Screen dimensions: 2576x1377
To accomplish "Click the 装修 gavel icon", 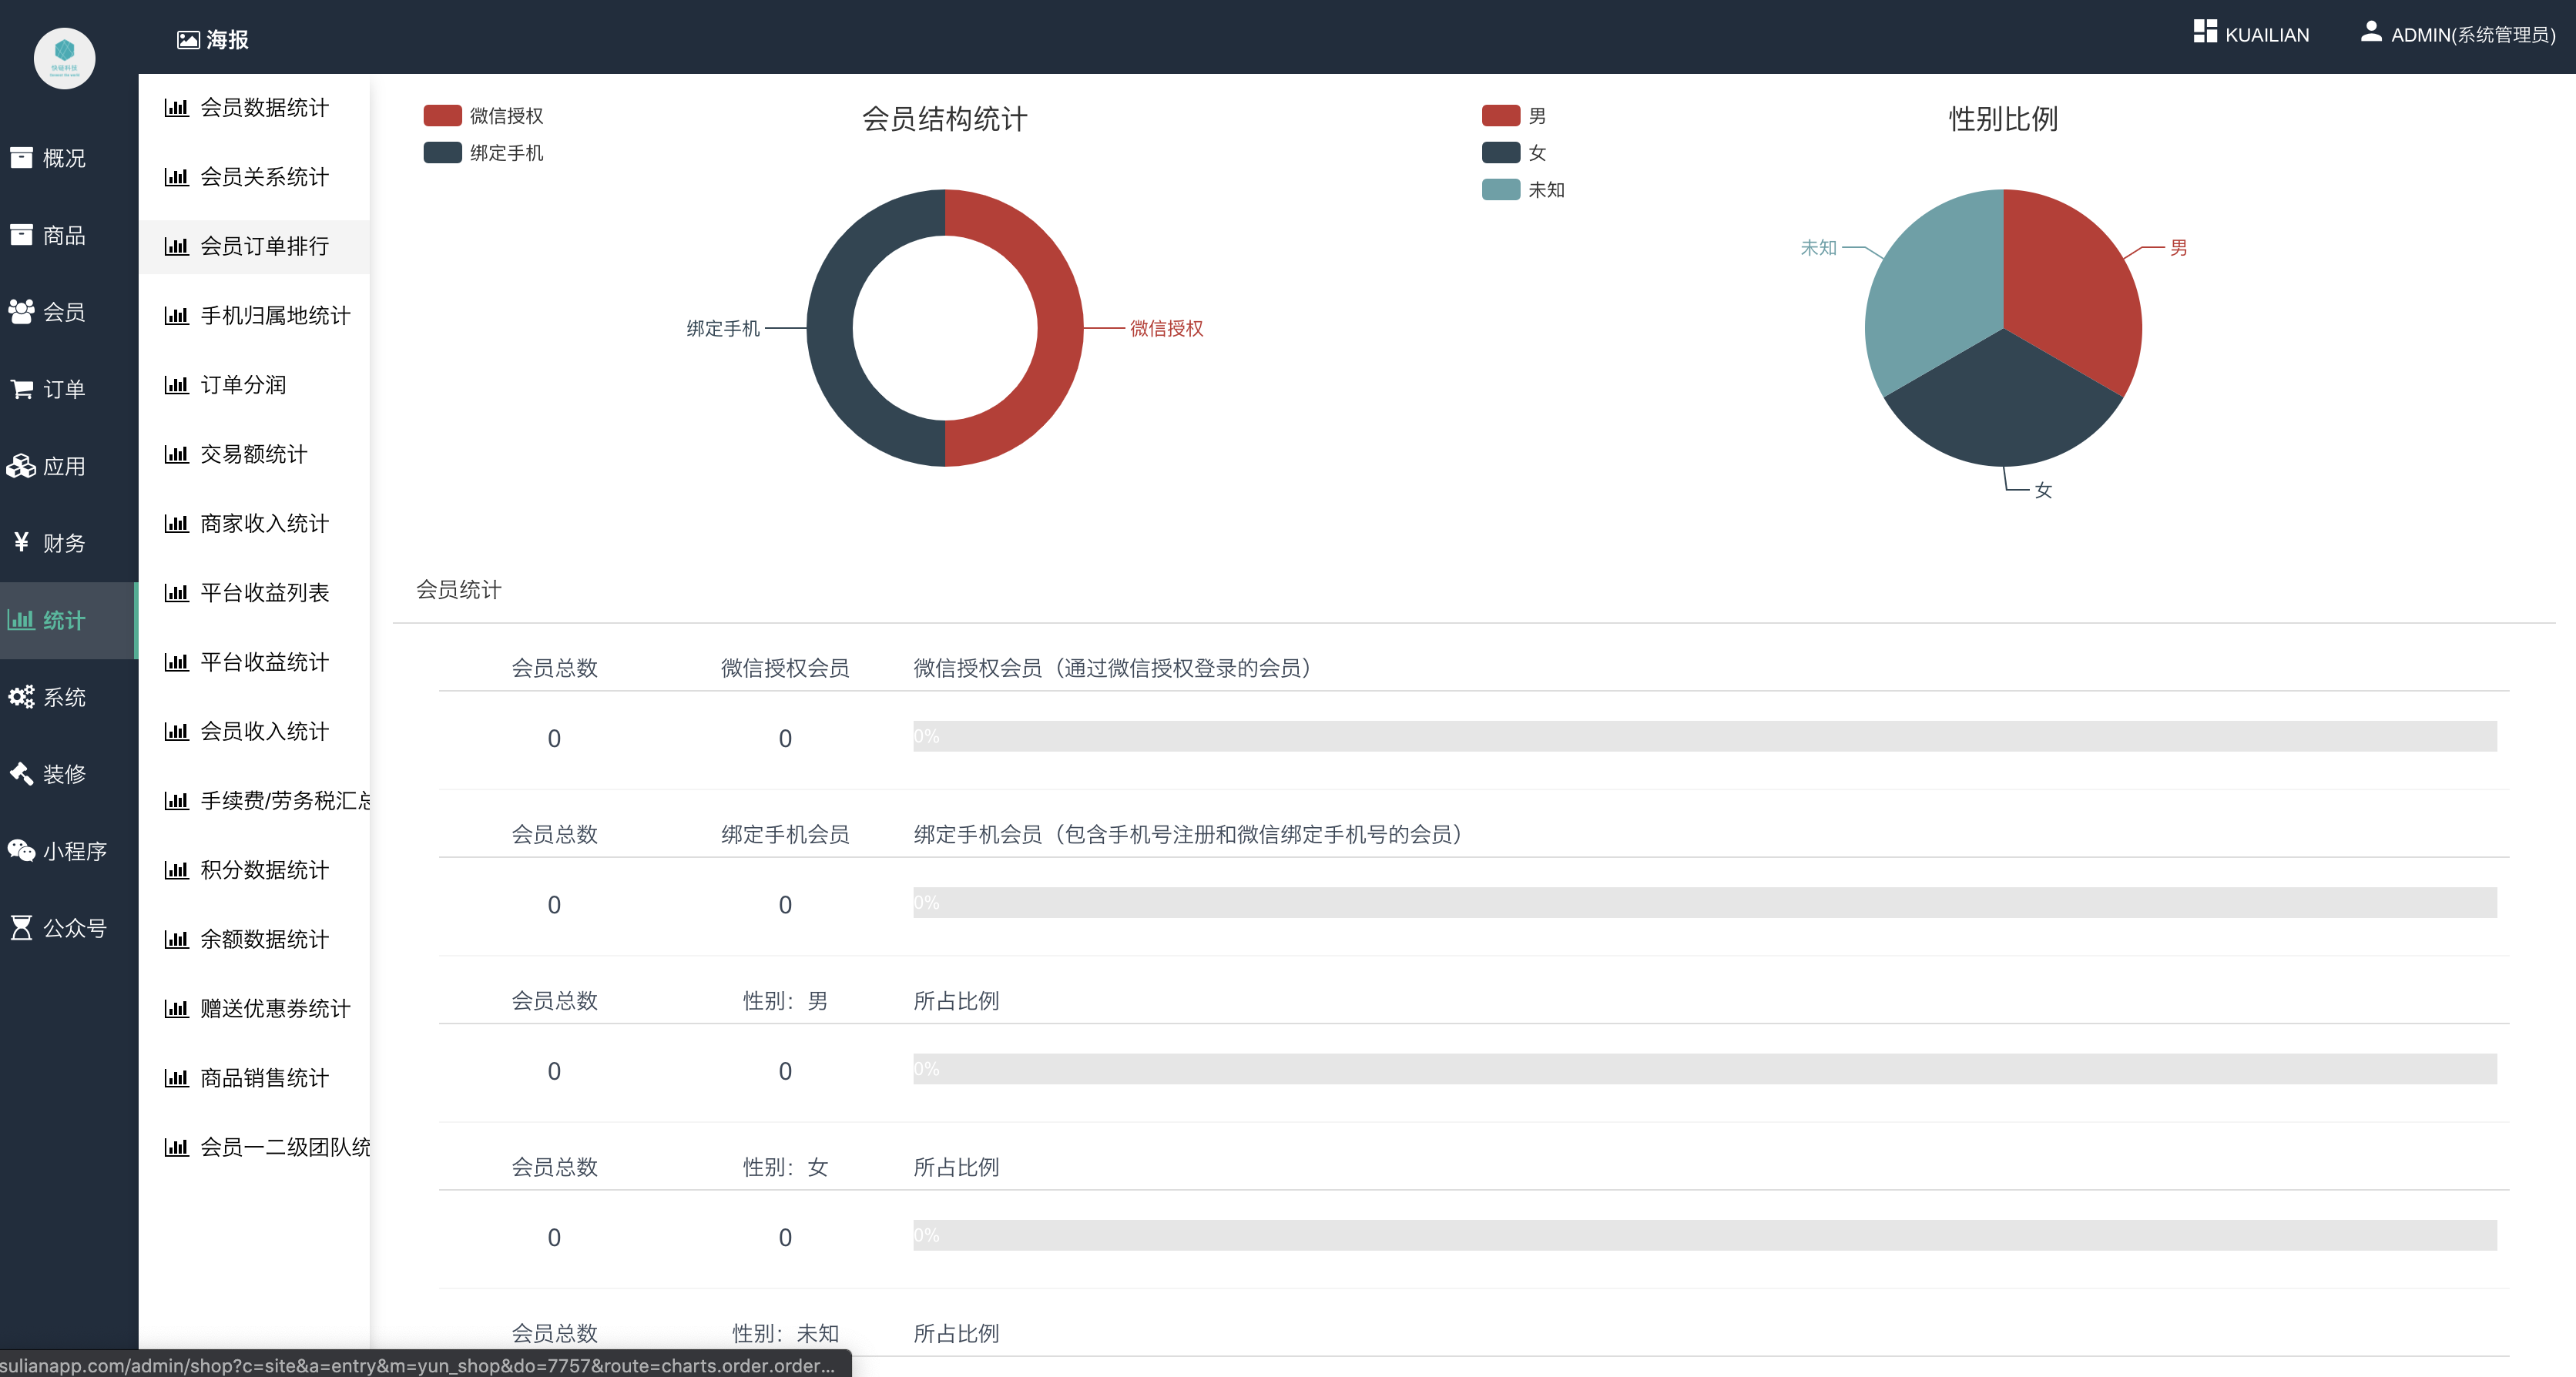I will click(21, 773).
